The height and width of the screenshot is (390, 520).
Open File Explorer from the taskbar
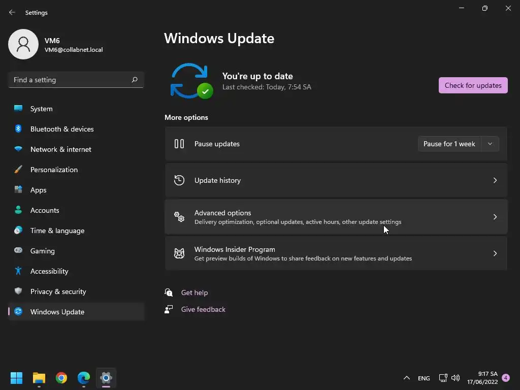pos(39,378)
